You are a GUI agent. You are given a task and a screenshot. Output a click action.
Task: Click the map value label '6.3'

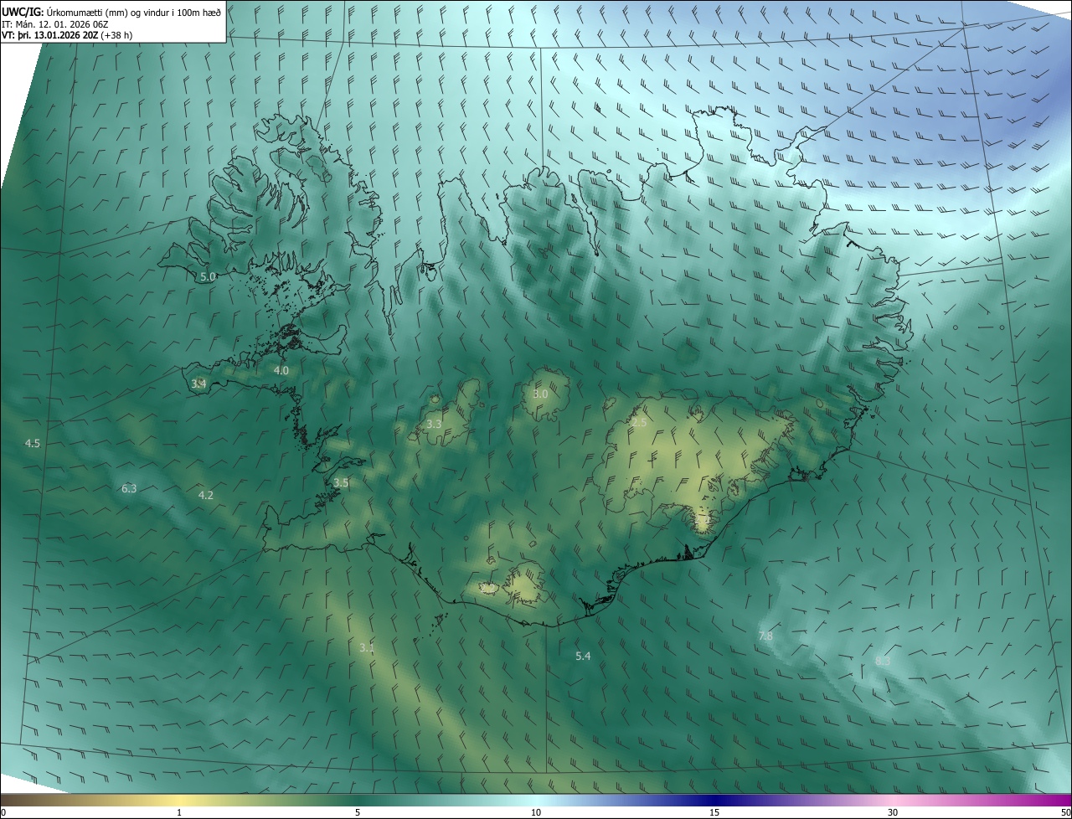129,488
